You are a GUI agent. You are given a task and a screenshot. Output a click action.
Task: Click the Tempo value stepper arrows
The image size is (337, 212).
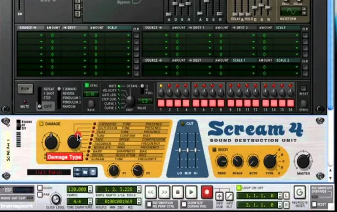click(90, 189)
